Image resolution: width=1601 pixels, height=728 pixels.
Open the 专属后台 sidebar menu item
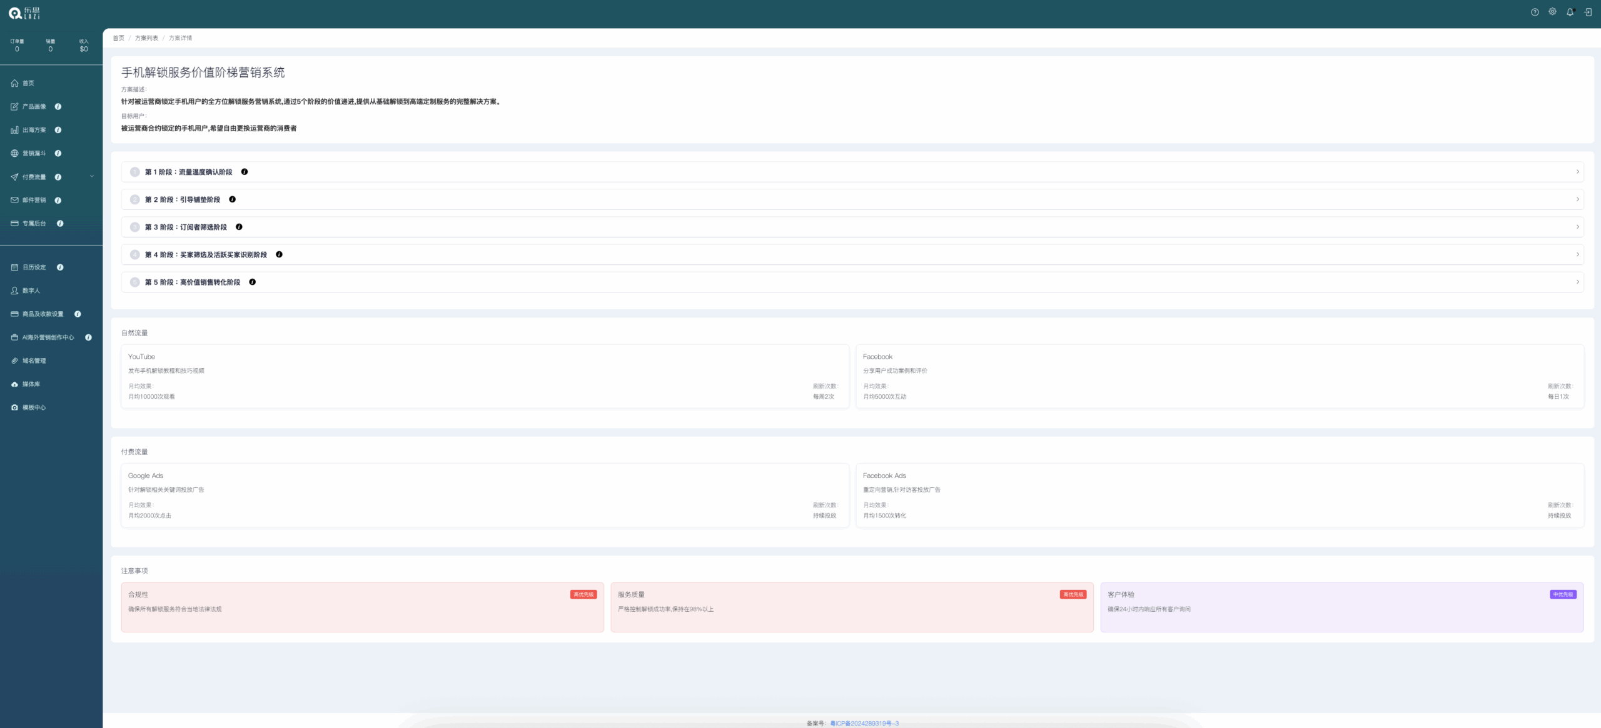click(34, 224)
